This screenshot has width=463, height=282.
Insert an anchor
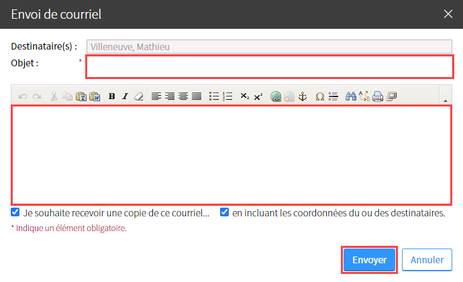tap(303, 96)
